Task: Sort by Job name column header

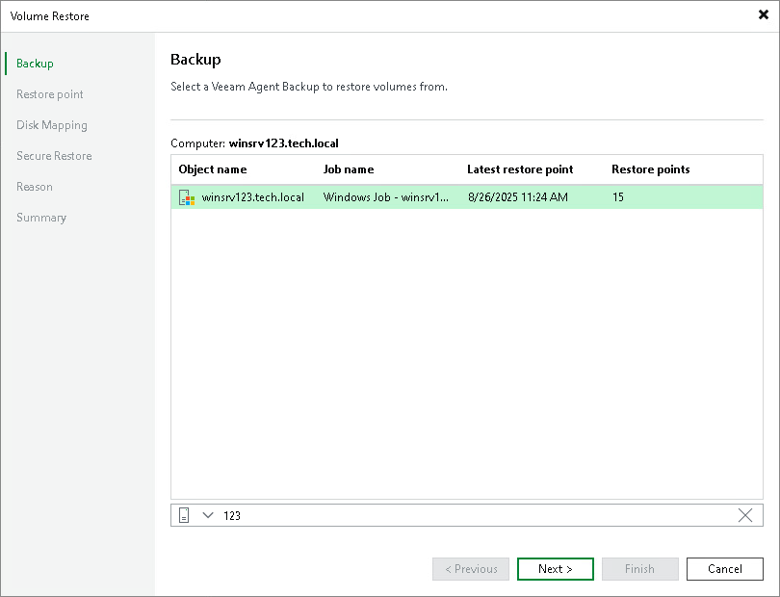Action: 349,169
